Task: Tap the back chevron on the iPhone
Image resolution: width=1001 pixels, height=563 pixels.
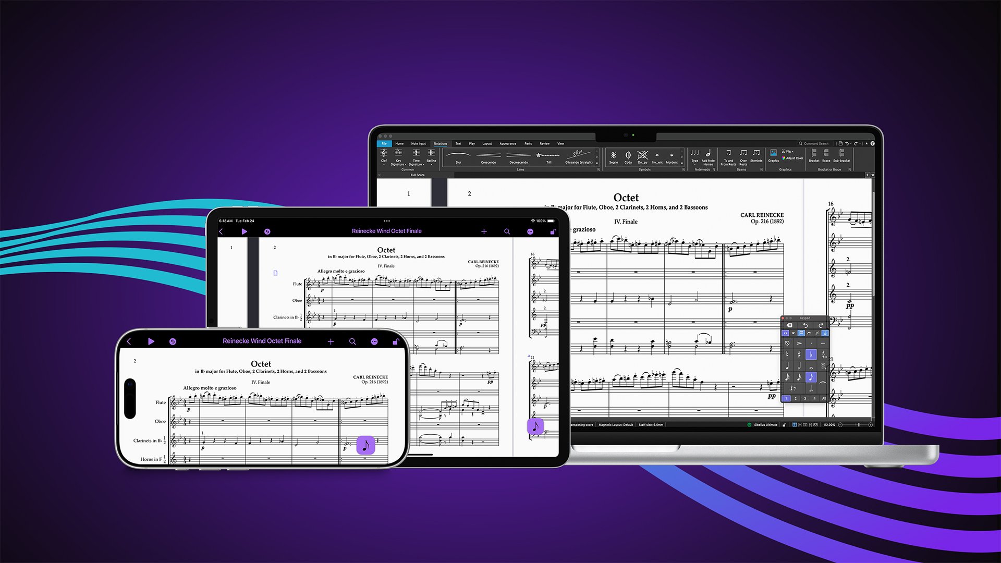Action: pos(129,341)
